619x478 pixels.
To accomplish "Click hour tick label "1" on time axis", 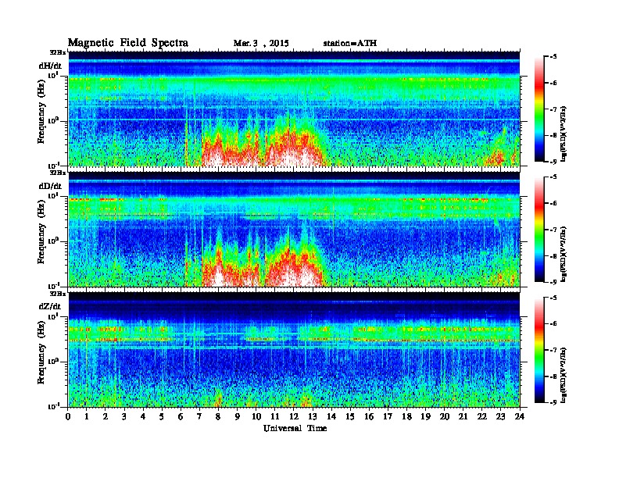I will click(87, 417).
